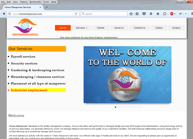
Task: Click the search magnifier icon
Action: tap(83, 14)
